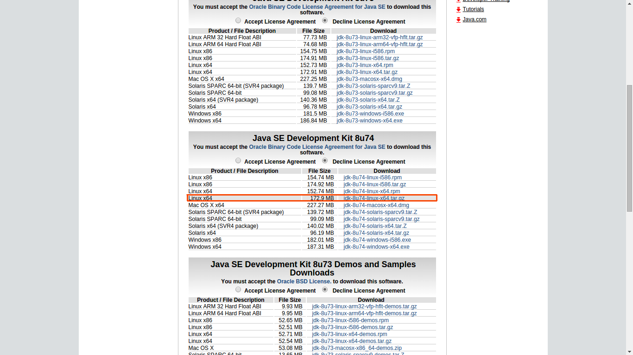The image size is (633, 355).
Task: Download jdk-8u73-macosx-x64.dmg
Action: tap(369, 79)
